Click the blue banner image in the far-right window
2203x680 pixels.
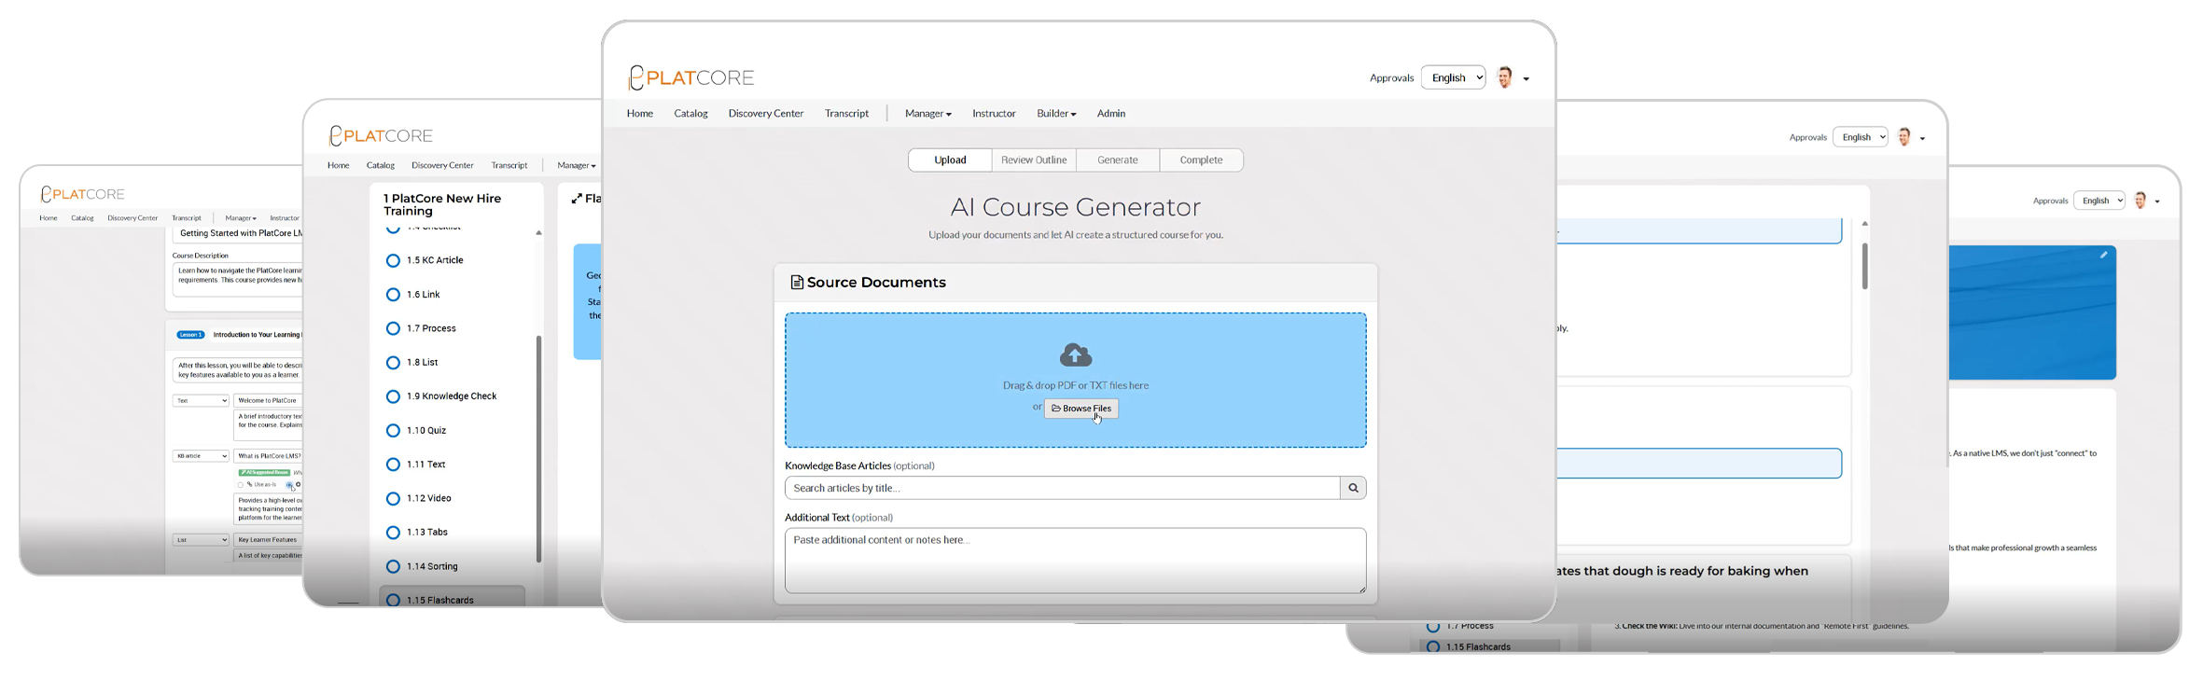click(2032, 312)
